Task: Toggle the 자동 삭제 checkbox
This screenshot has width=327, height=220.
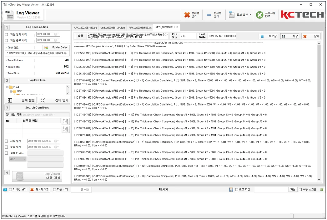Action: click(x=54, y=190)
